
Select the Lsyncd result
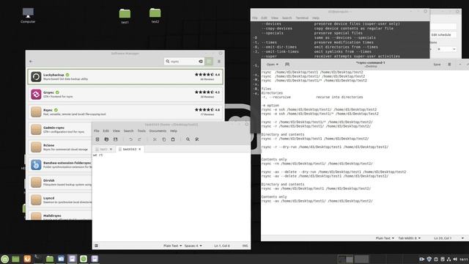click(x=60, y=199)
